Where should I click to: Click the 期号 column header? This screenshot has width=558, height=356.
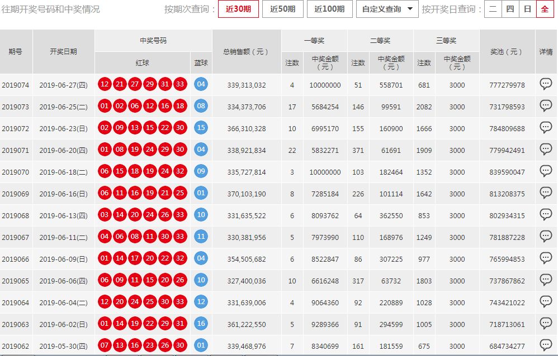point(16,51)
